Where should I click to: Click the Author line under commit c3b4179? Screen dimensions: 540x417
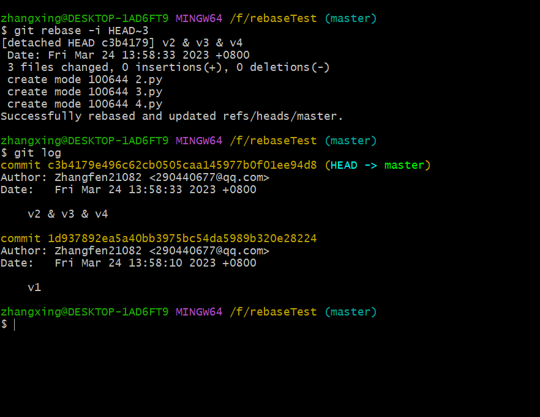tap(135, 177)
